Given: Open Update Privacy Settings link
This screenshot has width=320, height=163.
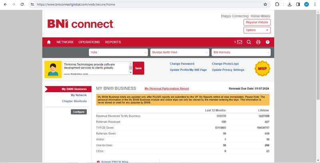Looking at the screenshot, I should [x=228, y=70].
